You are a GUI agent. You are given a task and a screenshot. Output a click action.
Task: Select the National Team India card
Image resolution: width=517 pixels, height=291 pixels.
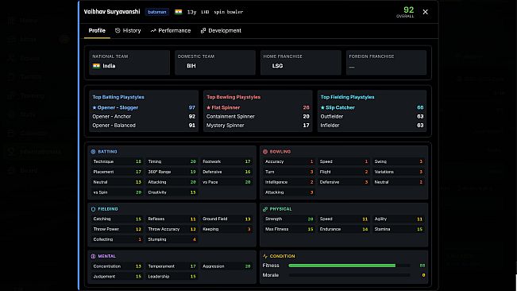click(x=129, y=62)
